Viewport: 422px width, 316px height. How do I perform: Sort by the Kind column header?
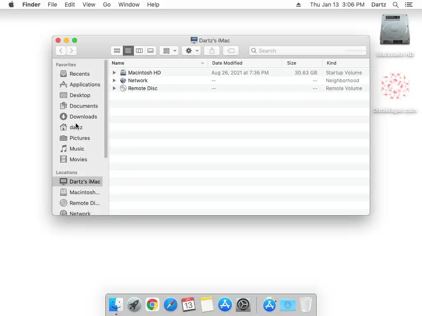346,63
